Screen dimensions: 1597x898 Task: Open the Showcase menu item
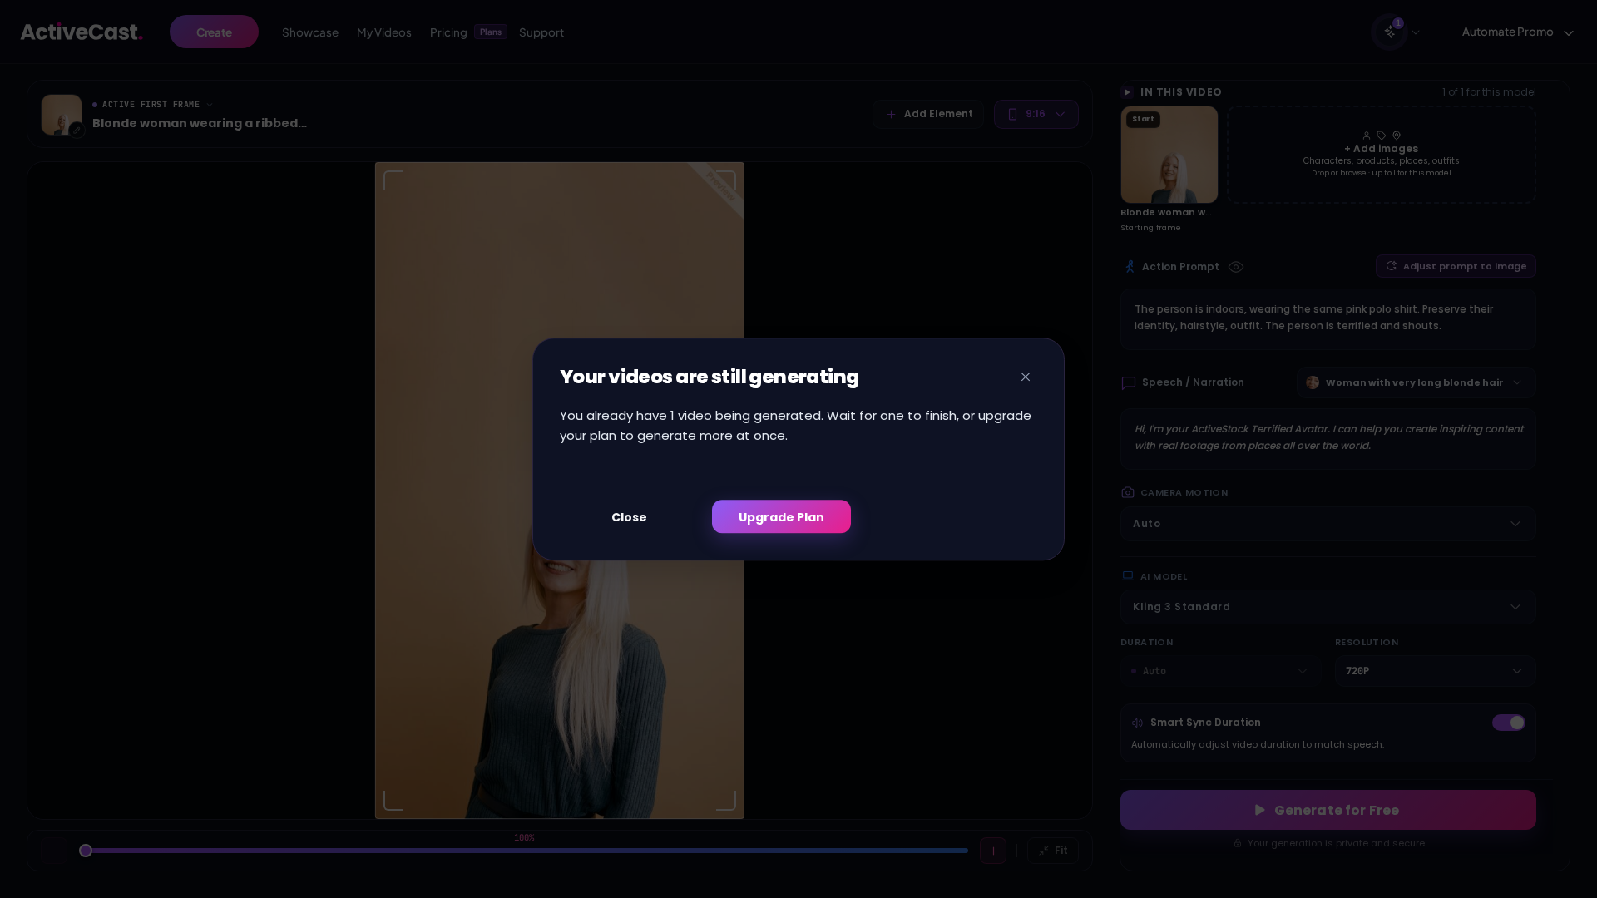[310, 32]
